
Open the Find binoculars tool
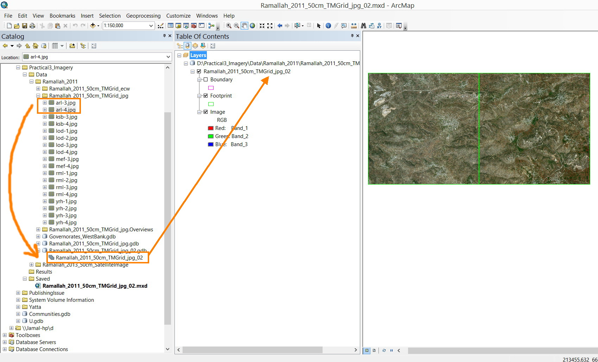[363, 26]
